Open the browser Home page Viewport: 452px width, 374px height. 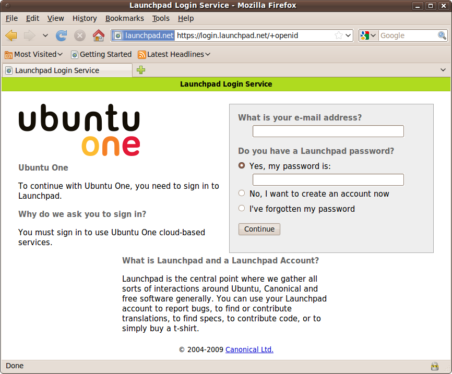(x=98, y=35)
